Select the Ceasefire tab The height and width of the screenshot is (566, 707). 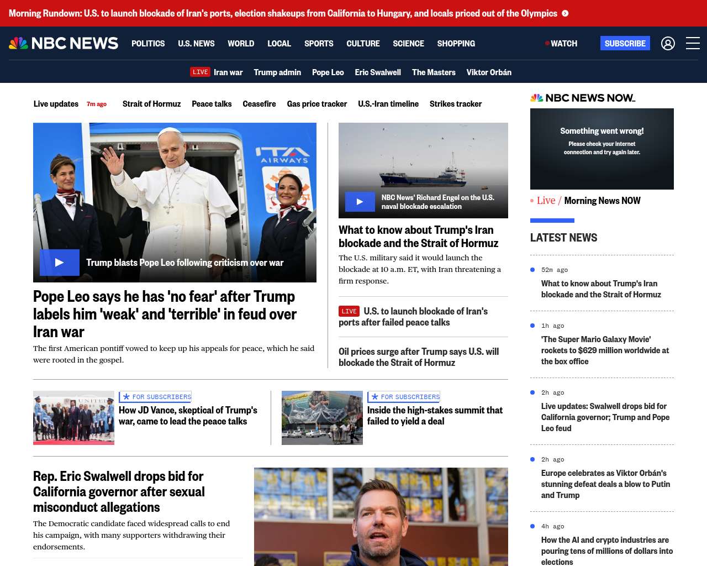point(259,103)
